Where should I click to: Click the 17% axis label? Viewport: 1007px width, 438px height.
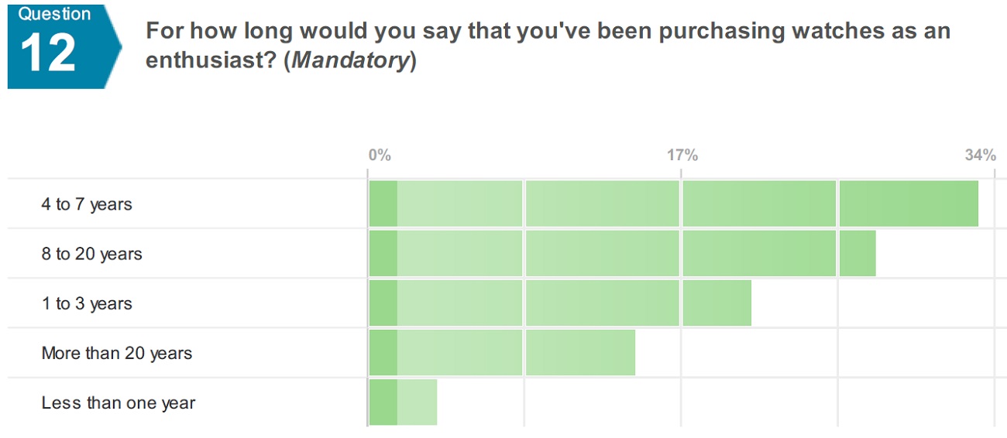(x=682, y=155)
